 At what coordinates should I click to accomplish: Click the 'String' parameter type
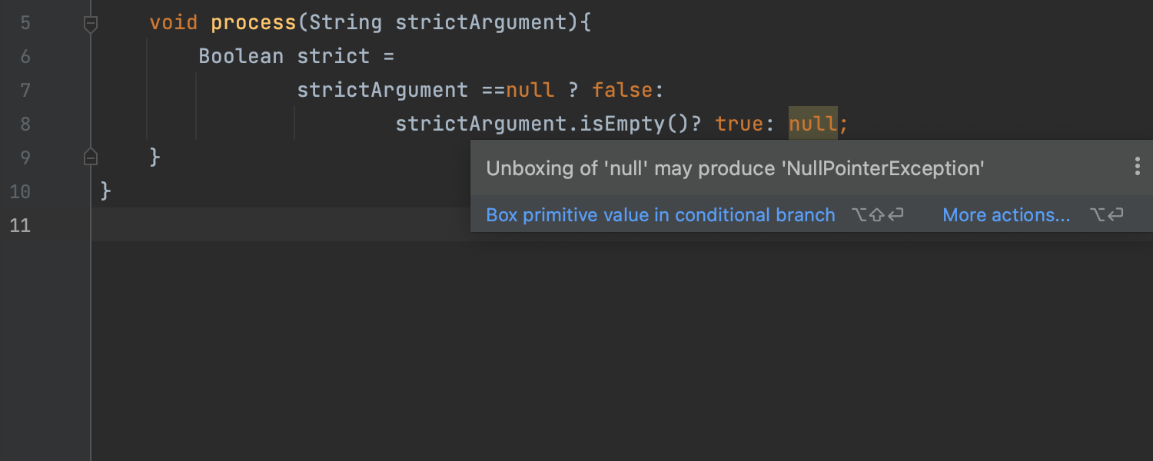[x=345, y=23]
